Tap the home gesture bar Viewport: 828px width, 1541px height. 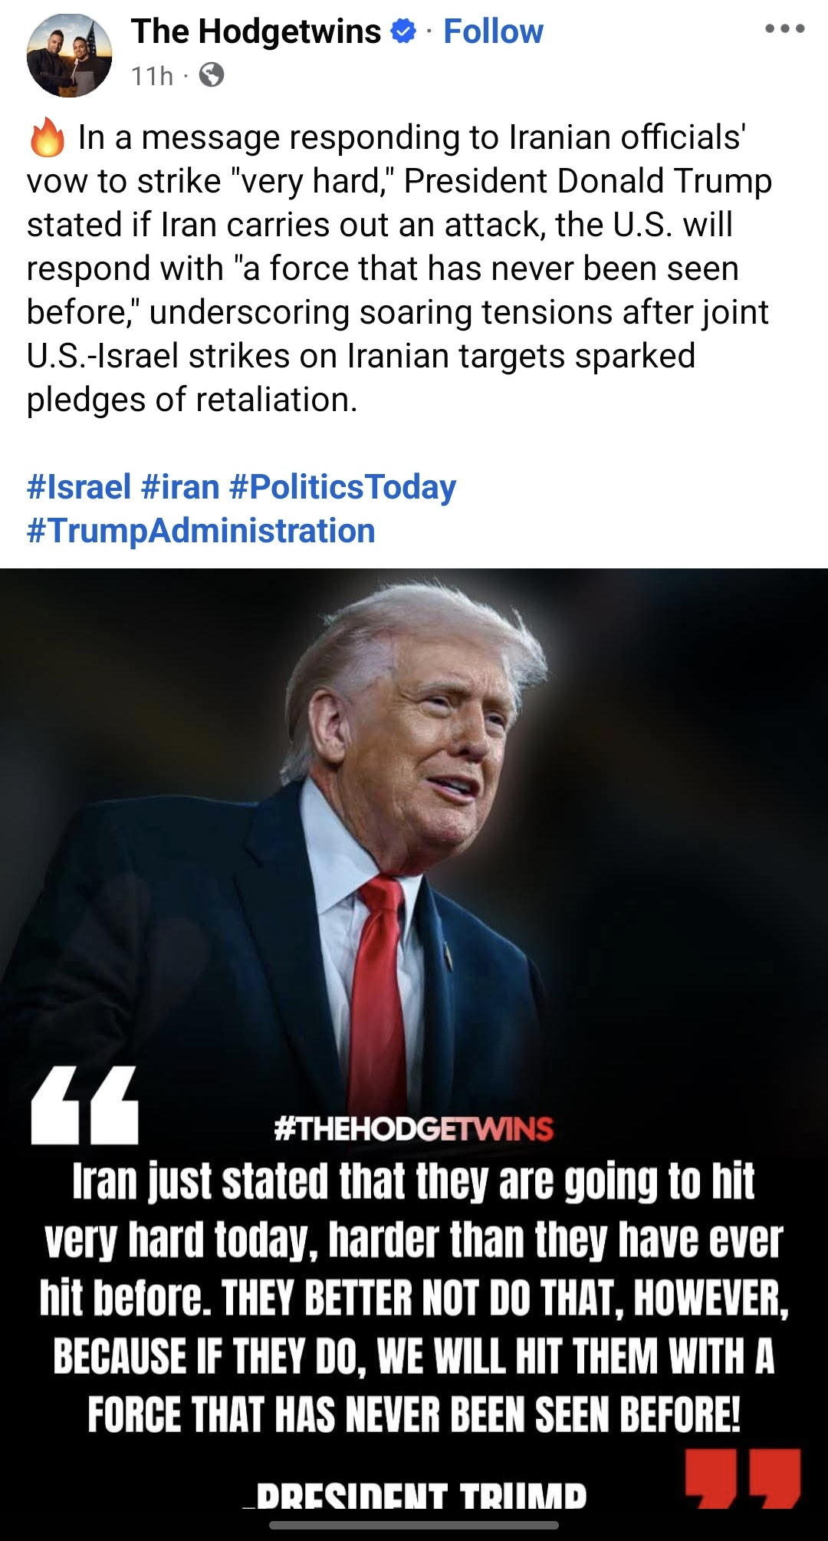click(414, 1525)
